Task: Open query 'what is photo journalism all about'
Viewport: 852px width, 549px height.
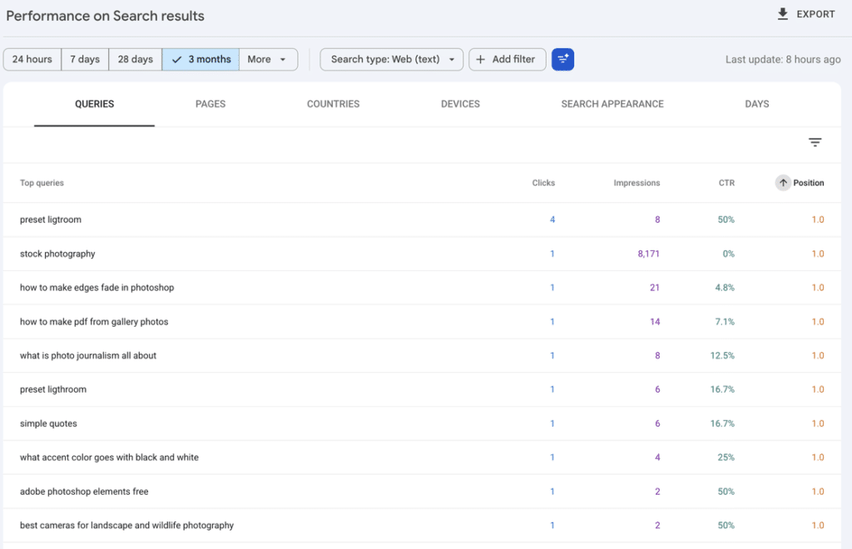Action: click(x=88, y=355)
